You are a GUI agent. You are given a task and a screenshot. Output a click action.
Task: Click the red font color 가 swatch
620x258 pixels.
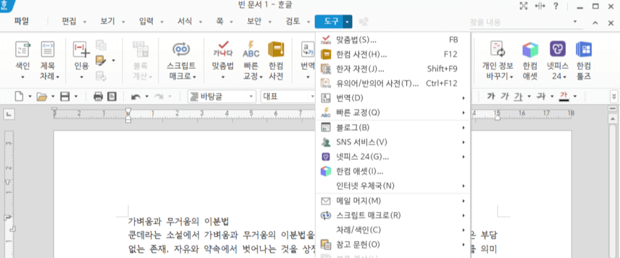(x=564, y=96)
